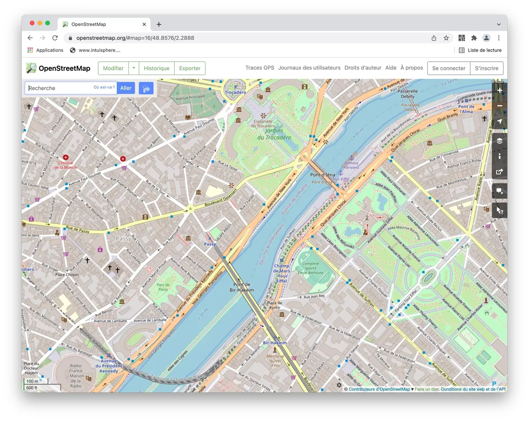Open the map legend info panel

(499, 156)
